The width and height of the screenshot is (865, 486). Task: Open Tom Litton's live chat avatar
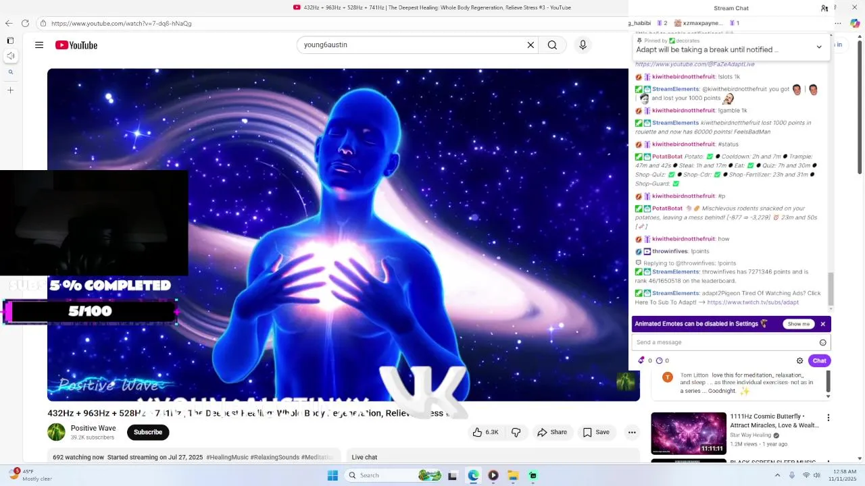668,377
